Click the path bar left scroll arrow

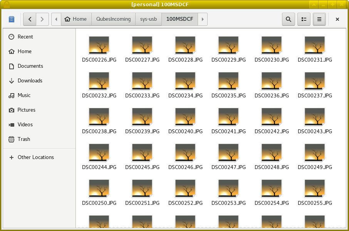click(56, 19)
